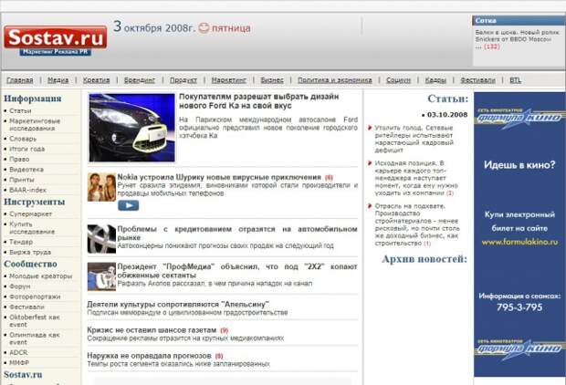Open Oktoberfest как event sidebar link
Screen dimensions: 566x385
tap(35, 321)
